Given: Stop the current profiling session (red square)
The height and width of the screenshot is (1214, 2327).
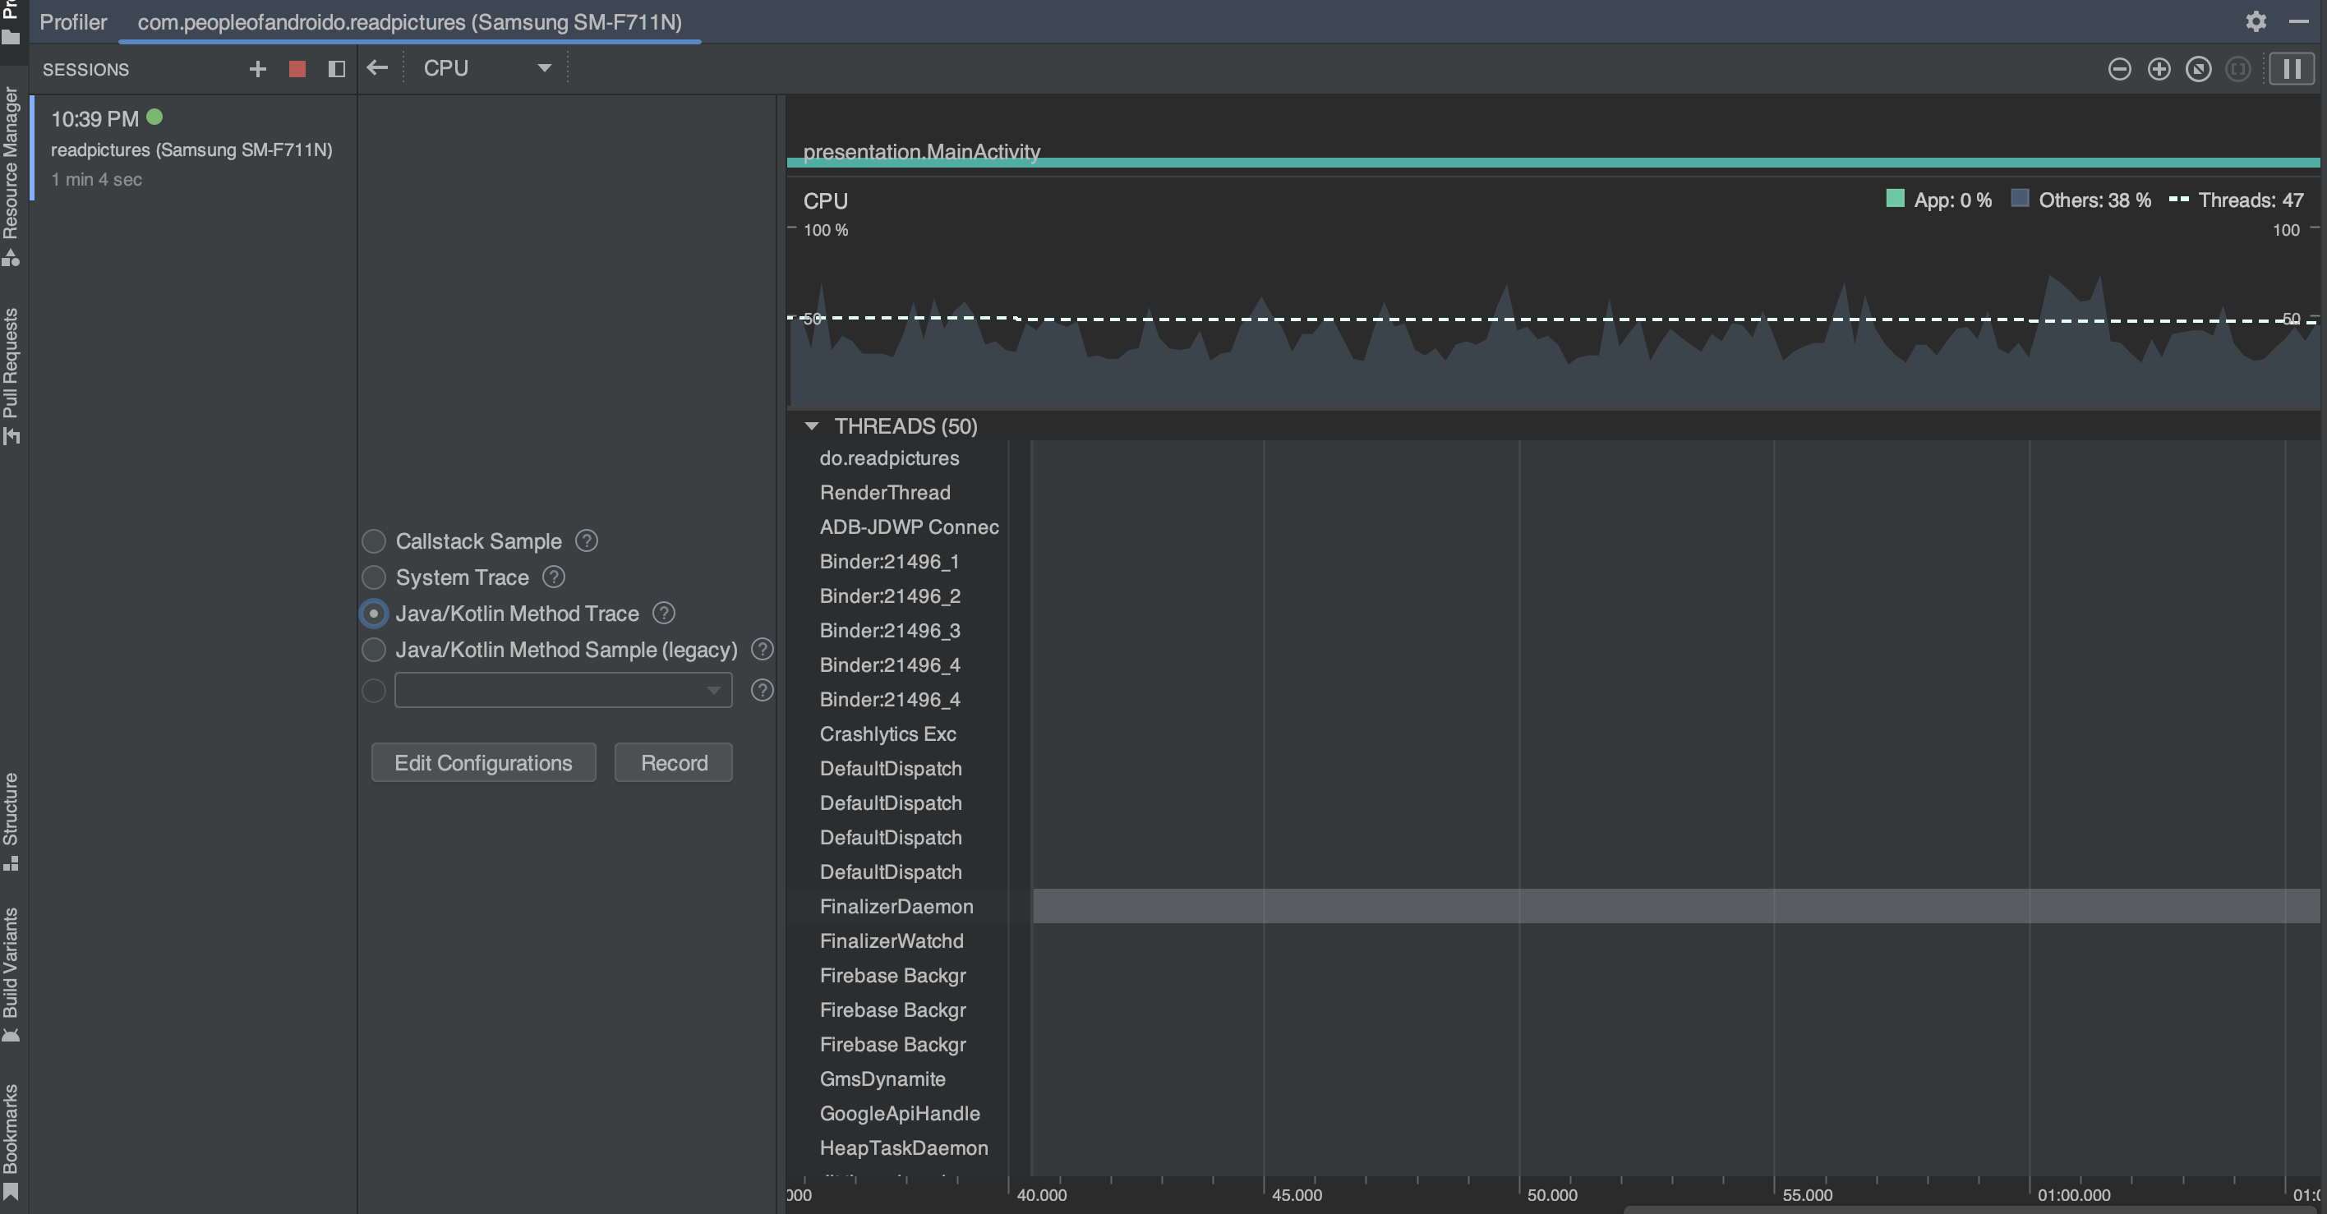Looking at the screenshot, I should 297,69.
